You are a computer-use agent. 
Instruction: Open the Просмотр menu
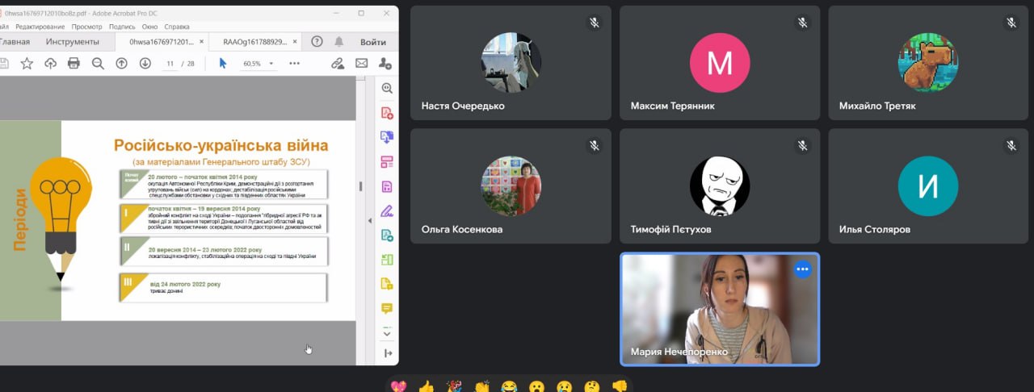click(87, 27)
